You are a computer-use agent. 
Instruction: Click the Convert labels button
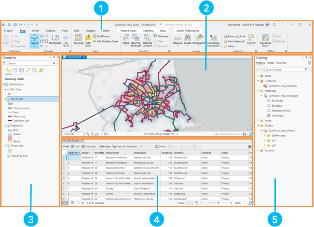click(251, 41)
